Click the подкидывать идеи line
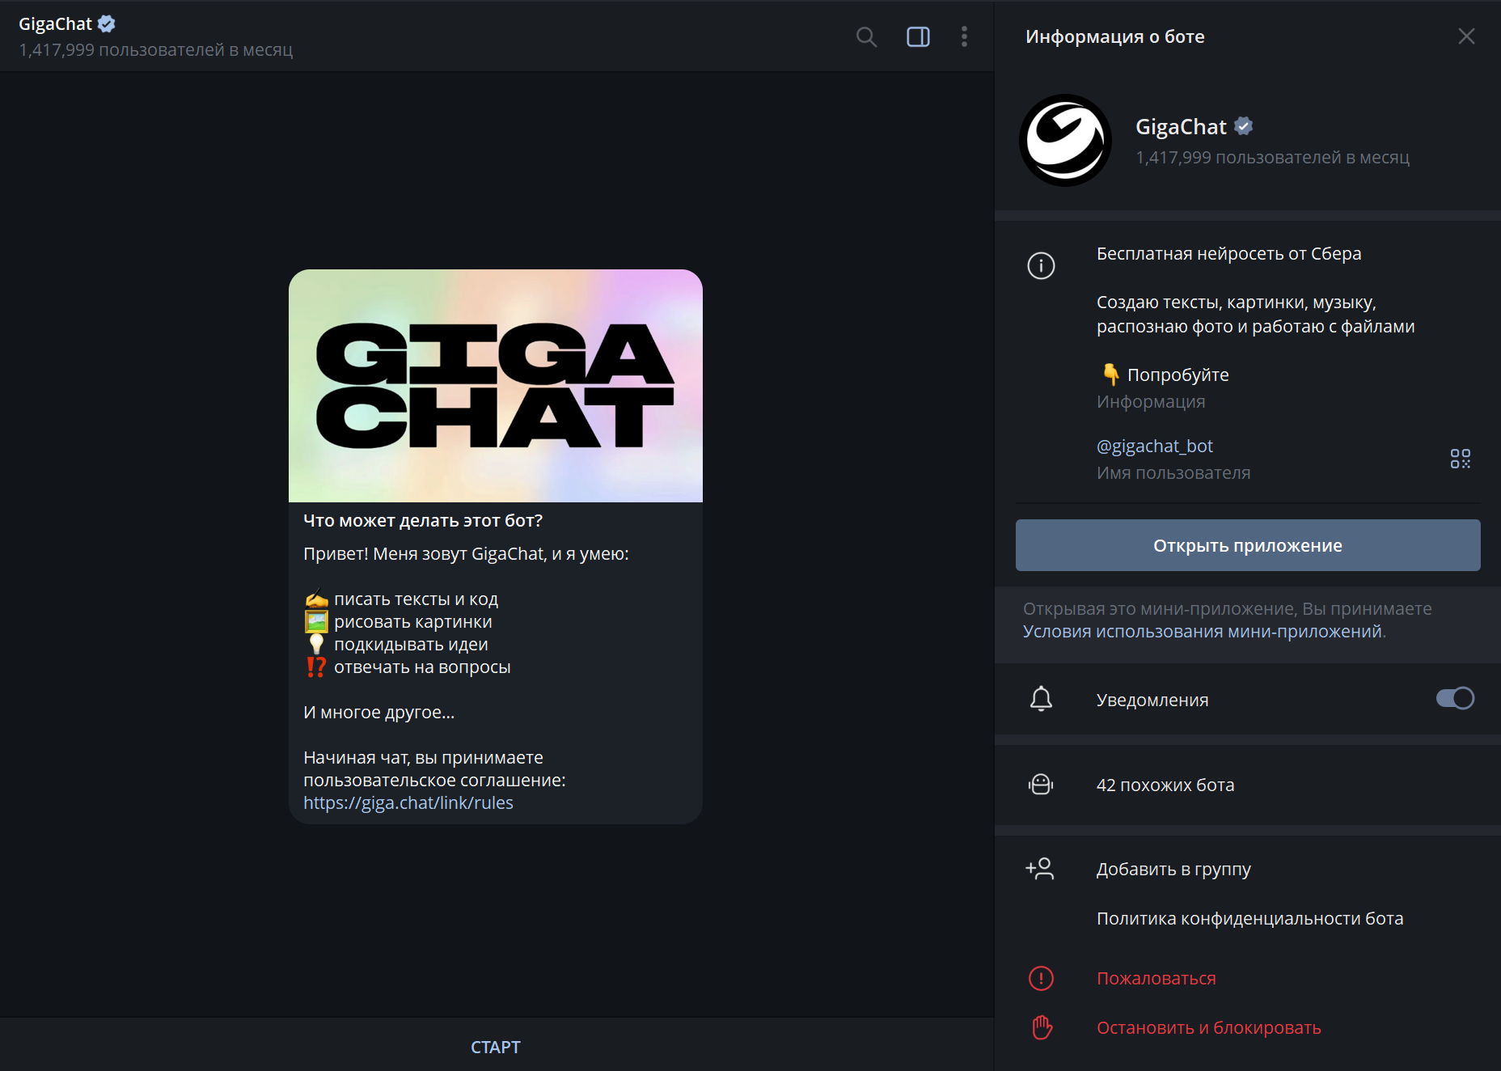Screen dimensions: 1501x1071 click(396, 645)
